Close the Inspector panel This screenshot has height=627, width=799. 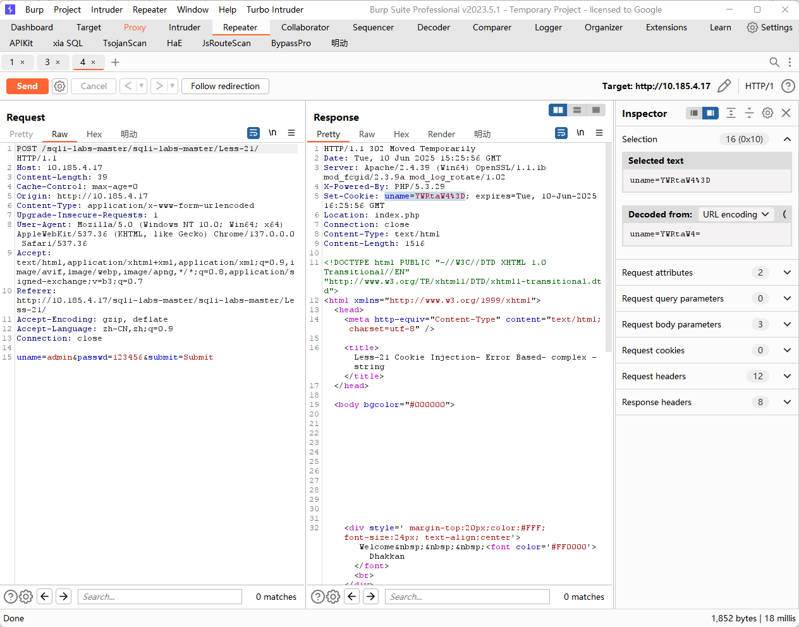[x=786, y=113]
